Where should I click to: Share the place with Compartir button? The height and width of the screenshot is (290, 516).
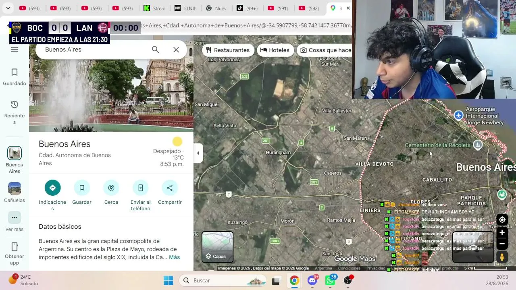click(x=170, y=188)
